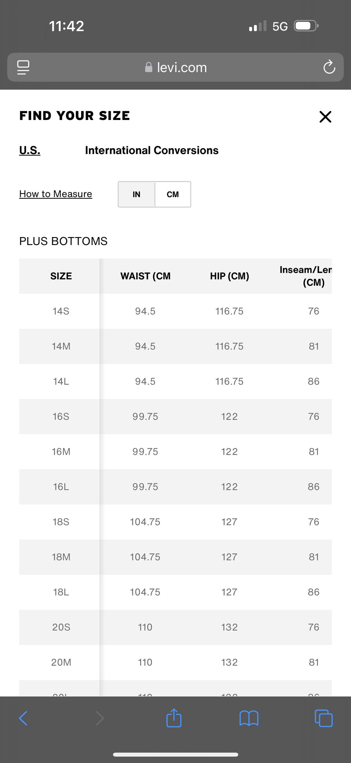Tap the levi.com address bar
The height and width of the screenshot is (763, 351).
pos(182,67)
